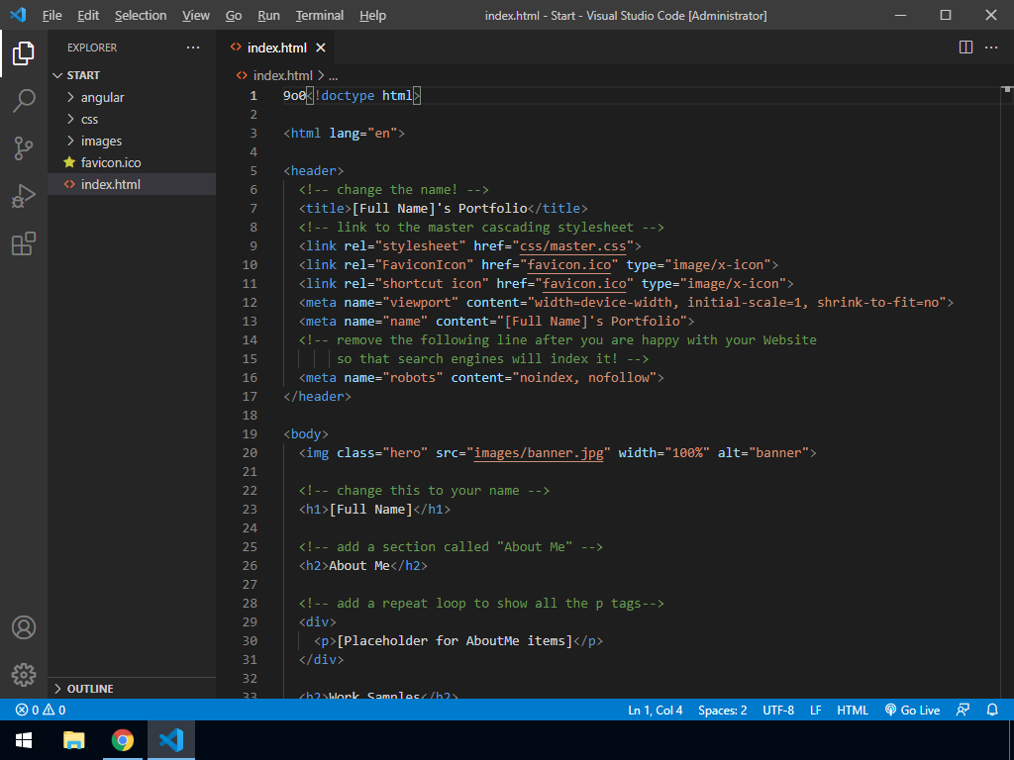Click the Split Editor Right icon
This screenshot has height=760, width=1014.
pyautogui.click(x=965, y=47)
